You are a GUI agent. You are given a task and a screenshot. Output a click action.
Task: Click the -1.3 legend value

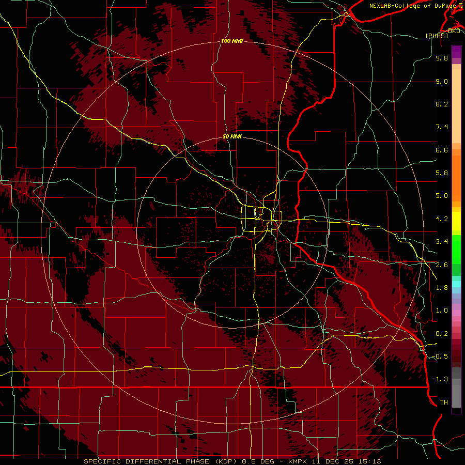[x=440, y=379]
